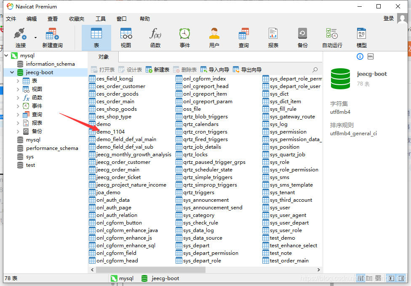Click the mysql connection icon in status bar
The image size is (411, 286).
tap(114, 278)
